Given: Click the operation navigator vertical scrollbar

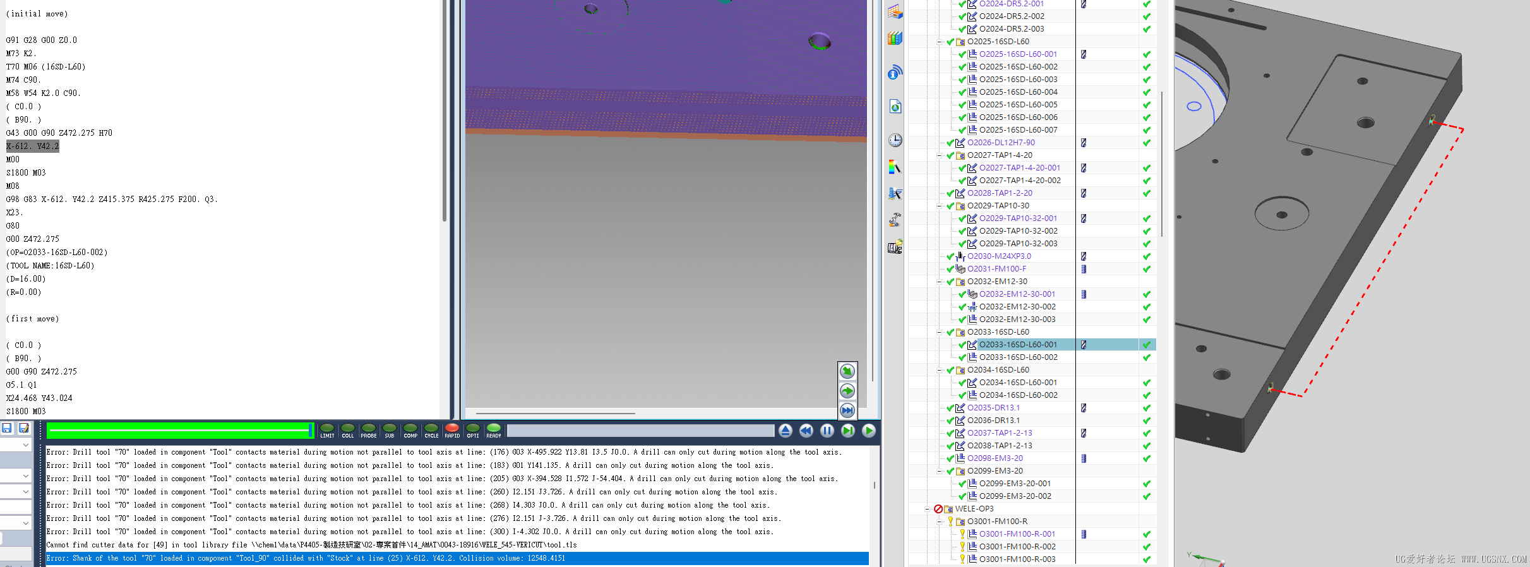Looking at the screenshot, I should 1161,164.
